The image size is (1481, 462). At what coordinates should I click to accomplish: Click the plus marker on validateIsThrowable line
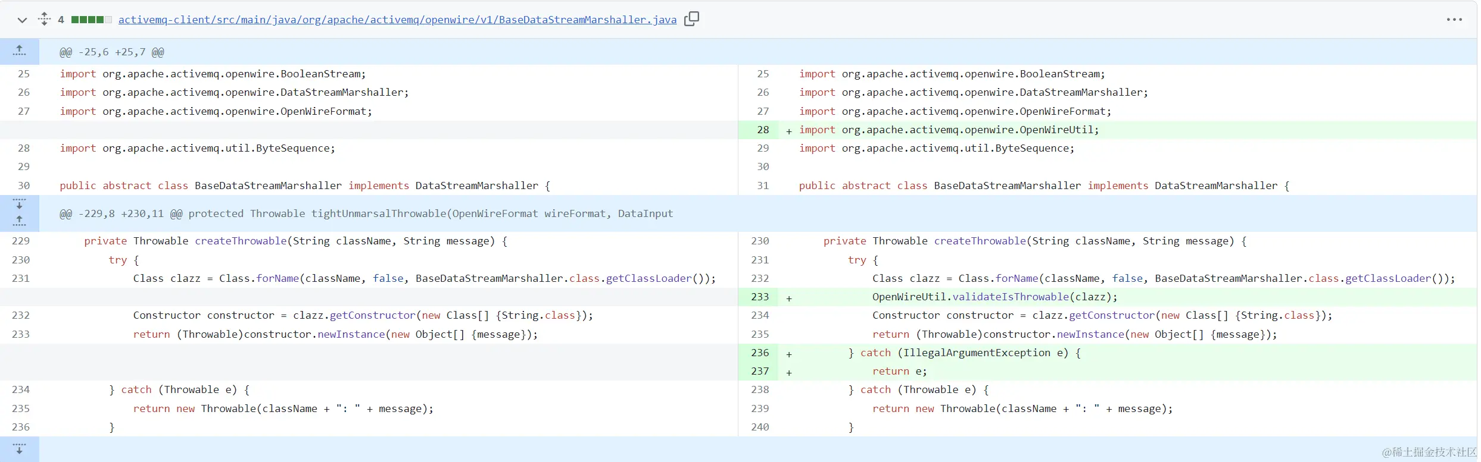pos(789,298)
